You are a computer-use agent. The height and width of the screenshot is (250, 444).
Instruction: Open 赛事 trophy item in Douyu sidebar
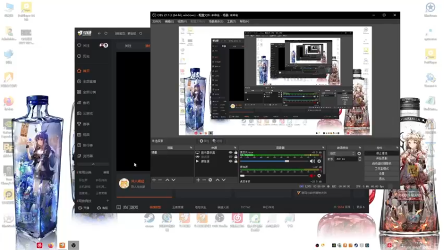(x=84, y=124)
